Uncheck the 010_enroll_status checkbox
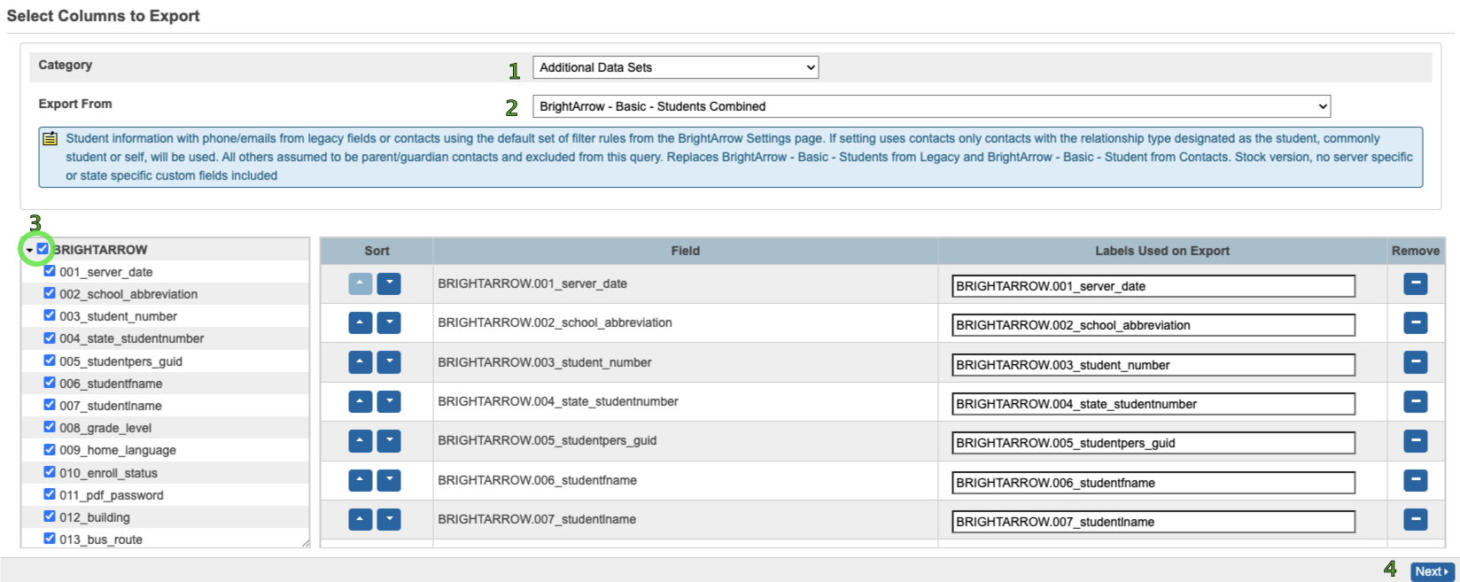 click(50, 472)
